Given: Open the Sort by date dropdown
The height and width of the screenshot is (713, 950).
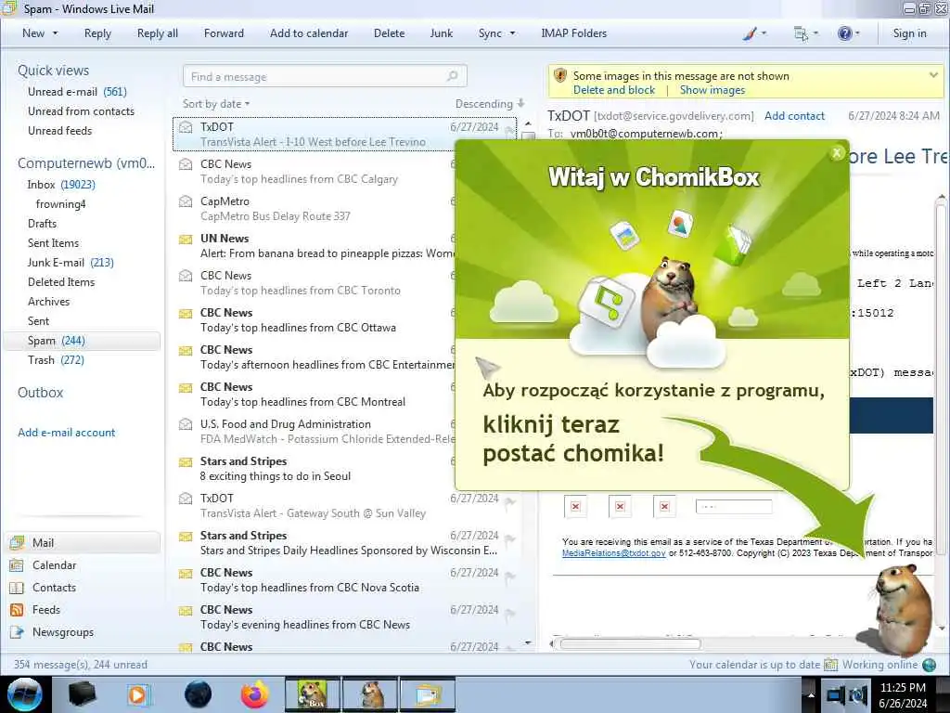Looking at the screenshot, I should pyautogui.click(x=216, y=104).
